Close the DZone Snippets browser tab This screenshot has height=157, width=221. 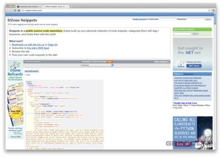tap(68, 6)
